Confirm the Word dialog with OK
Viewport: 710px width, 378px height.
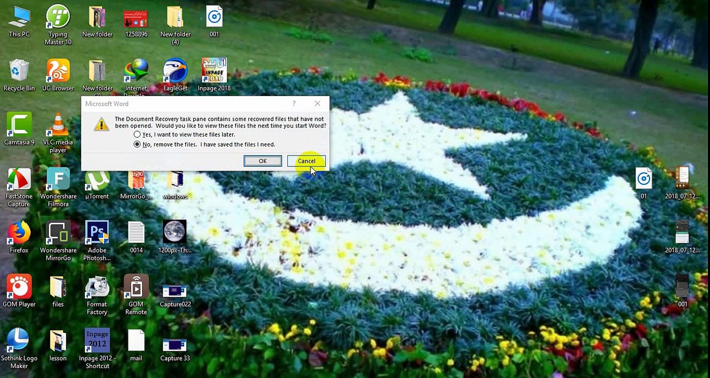(263, 161)
